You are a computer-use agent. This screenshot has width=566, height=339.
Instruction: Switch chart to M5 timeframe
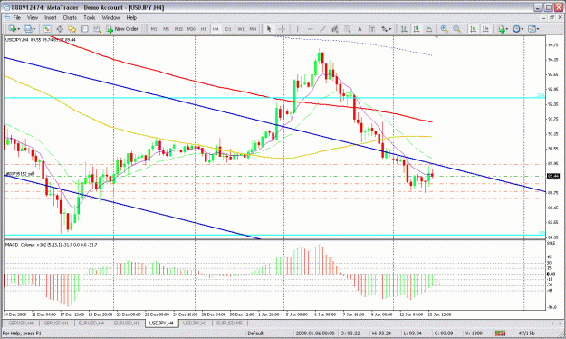(166, 29)
